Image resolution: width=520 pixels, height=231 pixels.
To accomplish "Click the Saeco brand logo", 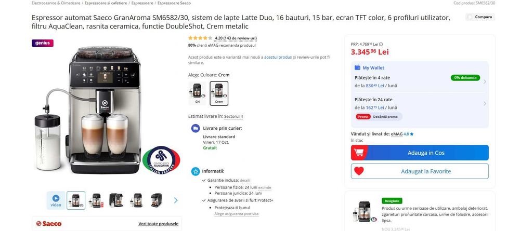I will coord(49,224).
